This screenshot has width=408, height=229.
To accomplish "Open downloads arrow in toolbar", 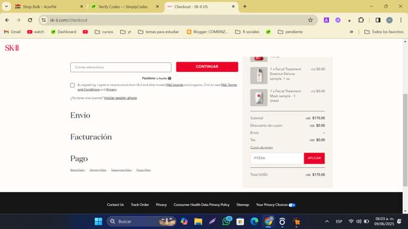I will point(349,20).
